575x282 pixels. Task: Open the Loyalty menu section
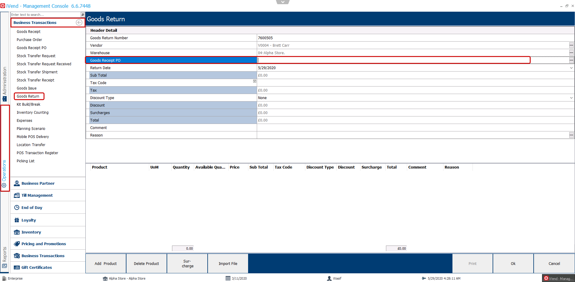[x=48, y=220]
